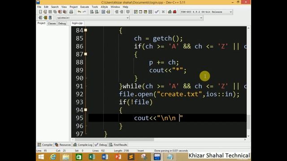The width and height of the screenshot is (287, 161).
Task: Open the Execute menu
Action: pyautogui.click(x=85, y=7)
